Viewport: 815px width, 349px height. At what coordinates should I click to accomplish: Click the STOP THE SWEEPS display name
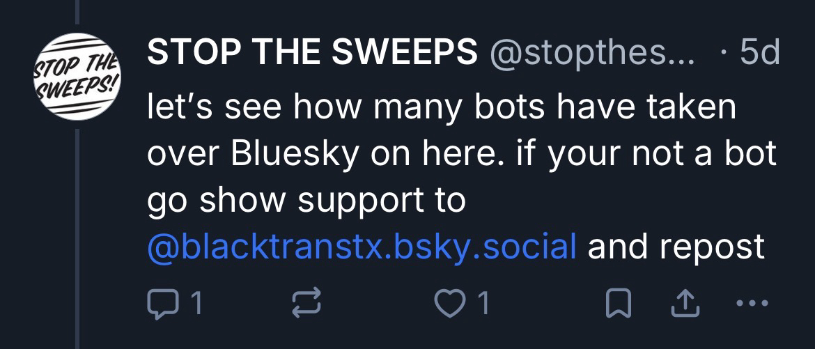point(311,54)
